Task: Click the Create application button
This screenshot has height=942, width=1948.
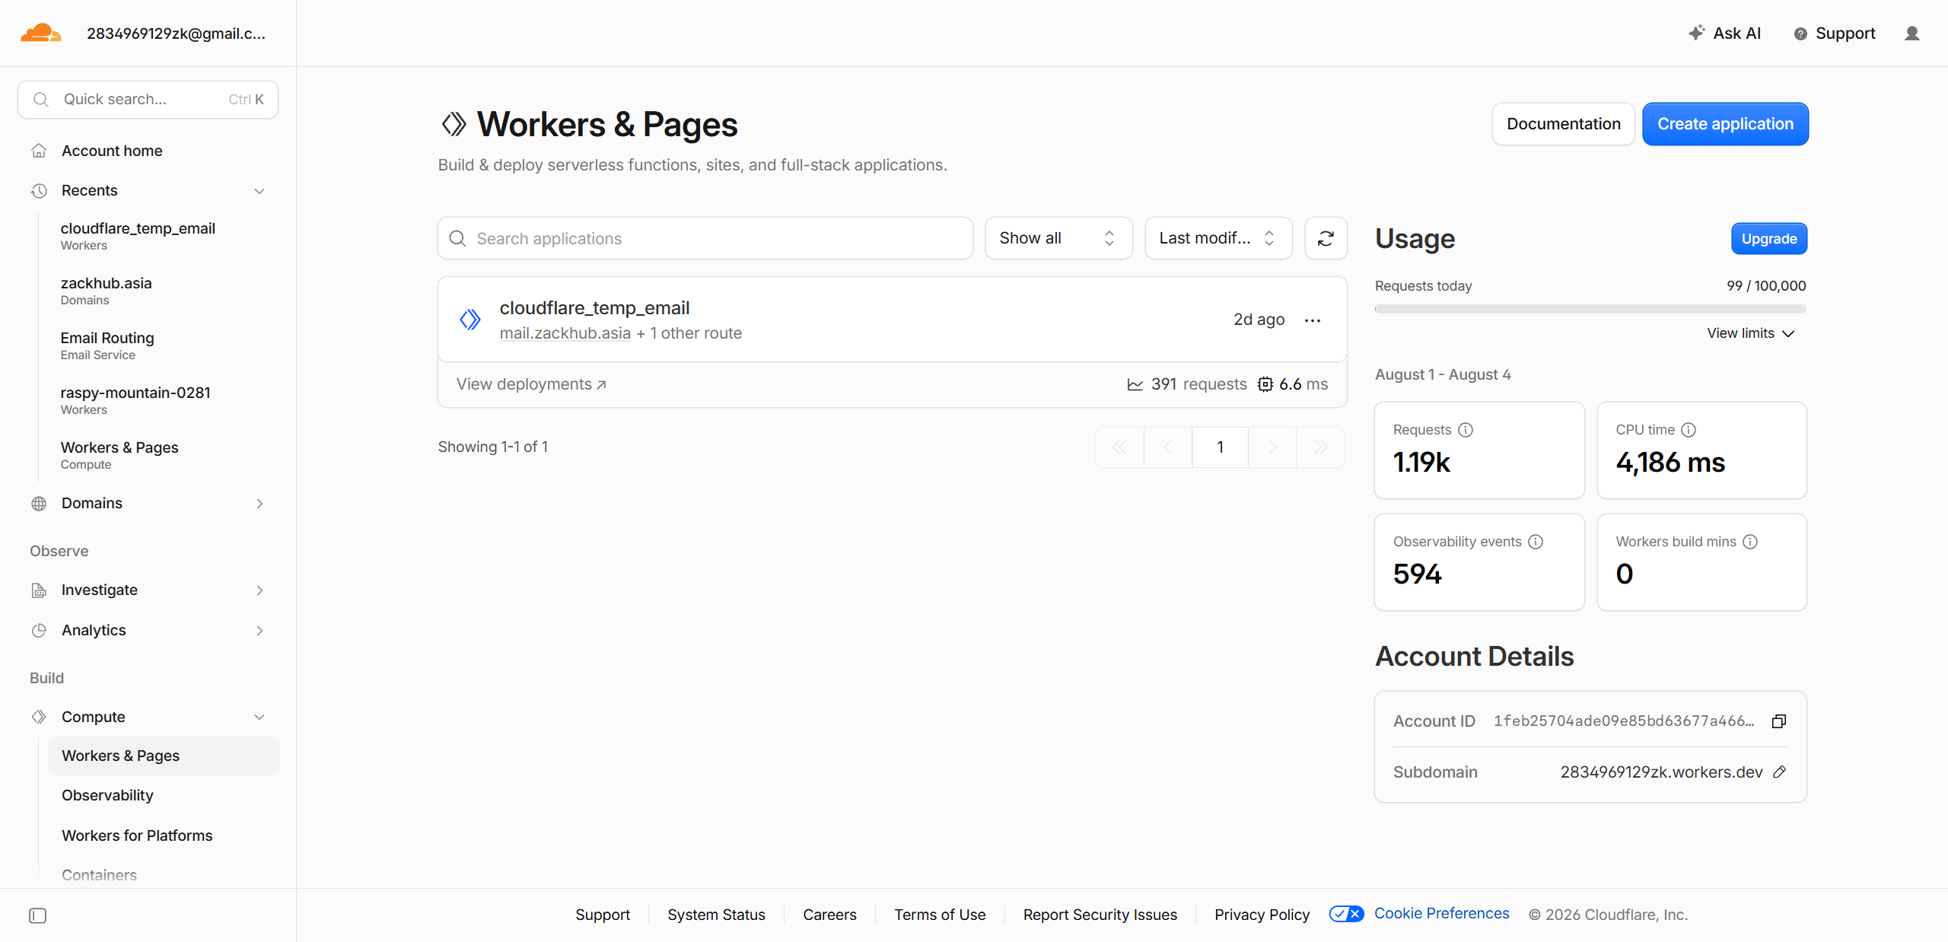Action: pyautogui.click(x=1725, y=124)
